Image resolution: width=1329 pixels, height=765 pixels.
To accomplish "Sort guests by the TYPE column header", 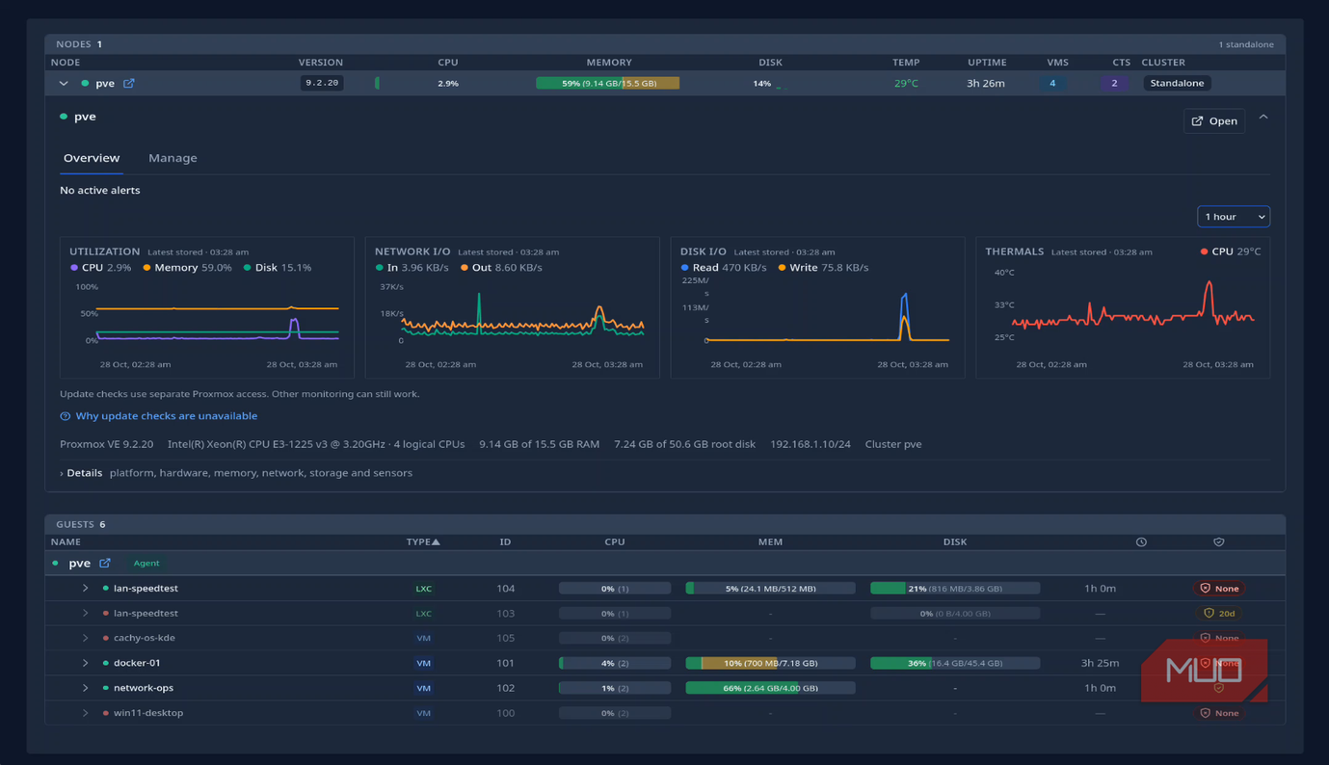I will point(423,542).
